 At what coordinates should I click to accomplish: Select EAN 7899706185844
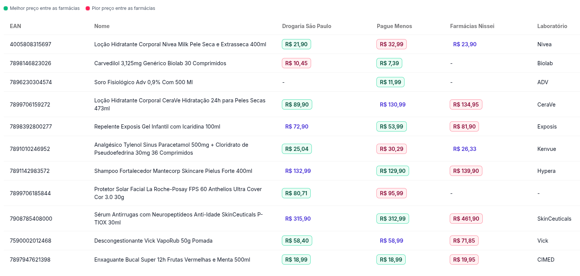30,193
